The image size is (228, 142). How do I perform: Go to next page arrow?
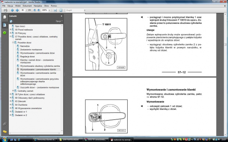(17, 10)
